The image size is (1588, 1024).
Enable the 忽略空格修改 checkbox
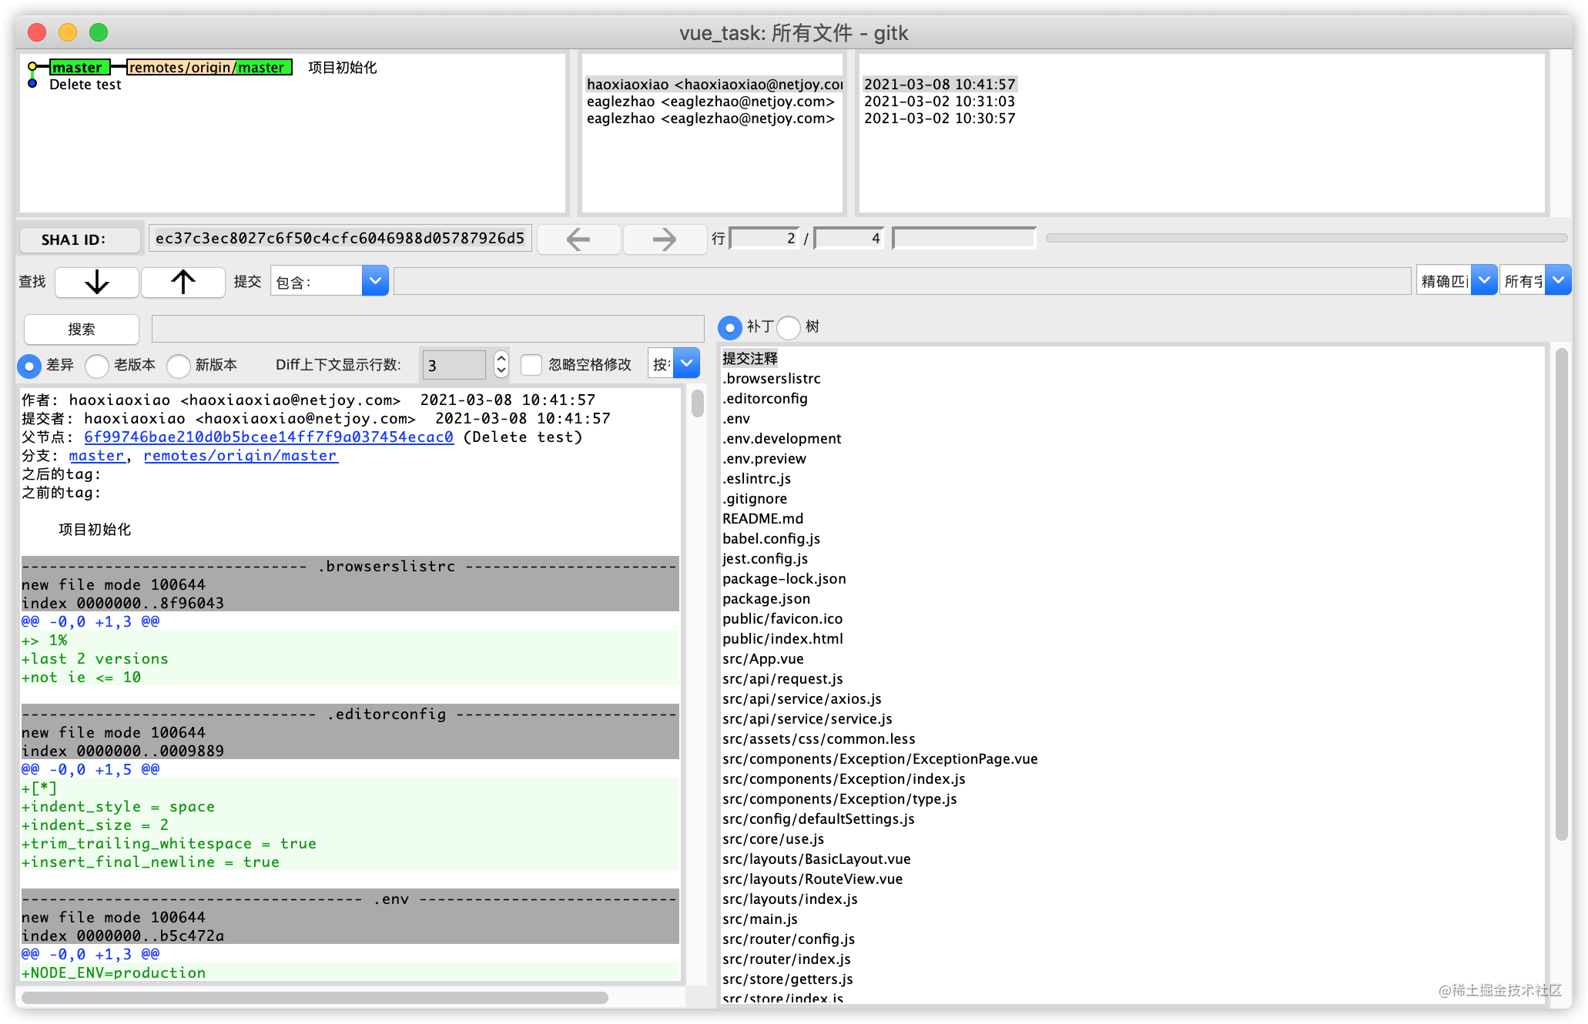coord(531,365)
